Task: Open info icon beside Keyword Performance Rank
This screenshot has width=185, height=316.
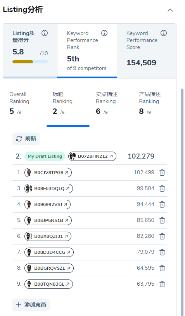Action: pos(104,33)
